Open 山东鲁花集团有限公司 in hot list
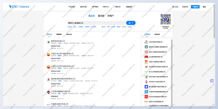Screen dimensions: 218x109 [156, 57]
